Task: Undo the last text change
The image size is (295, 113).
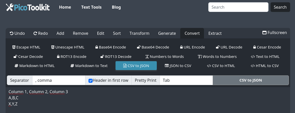Action: 17,33
